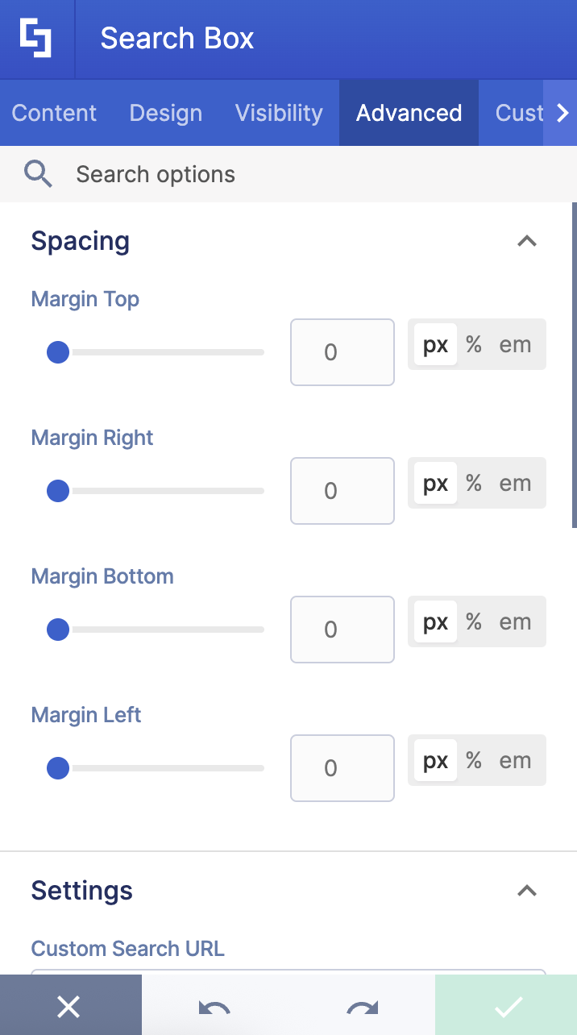Image resolution: width=577 pixels, height=1035 pixels.
Task: Click the page builder logo icon
Action: [36, 39]
